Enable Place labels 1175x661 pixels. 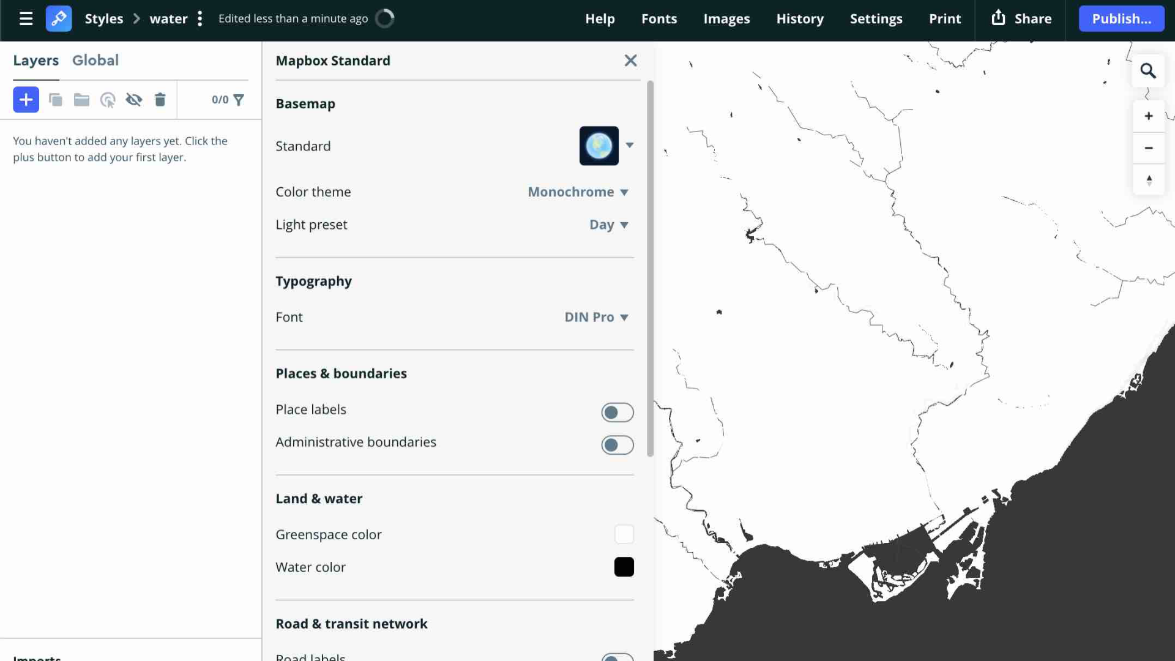point(617,412)
